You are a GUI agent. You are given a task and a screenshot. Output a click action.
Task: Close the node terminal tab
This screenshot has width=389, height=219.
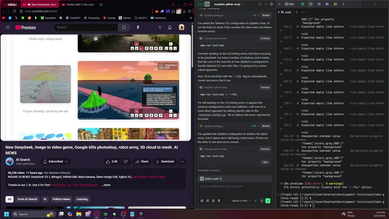(279, 12)
